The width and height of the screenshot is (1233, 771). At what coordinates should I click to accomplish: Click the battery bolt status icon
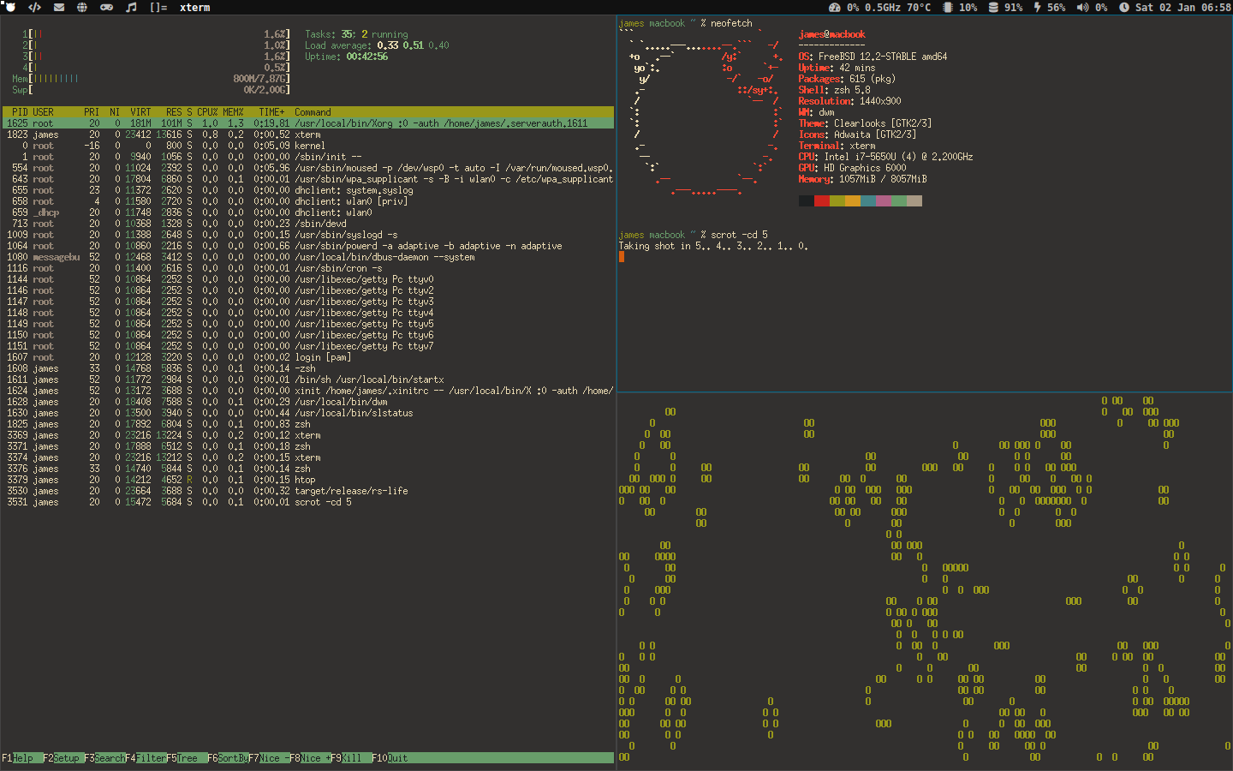coord(1038,7)
